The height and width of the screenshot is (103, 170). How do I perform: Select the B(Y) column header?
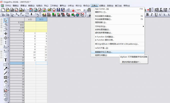[41, 19]
